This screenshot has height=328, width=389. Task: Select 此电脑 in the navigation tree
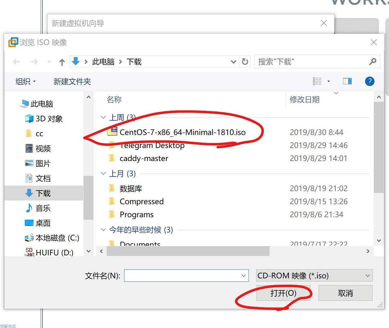37,104
